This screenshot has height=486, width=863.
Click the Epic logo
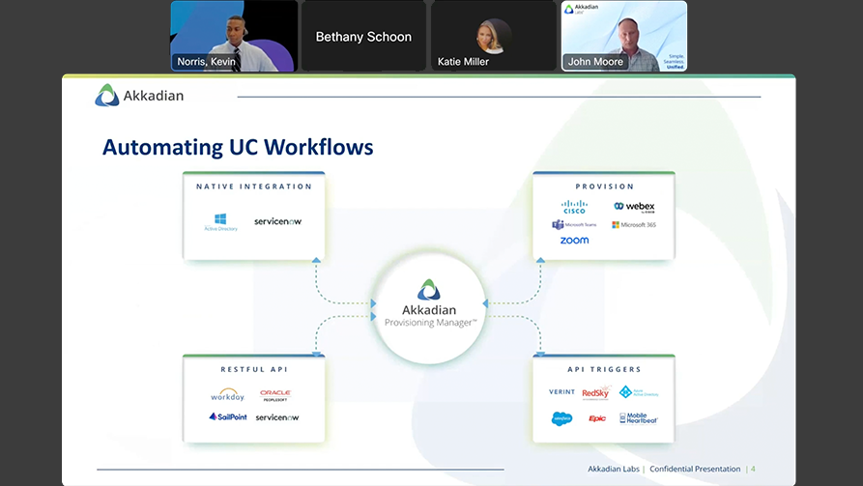click(597, 419)
